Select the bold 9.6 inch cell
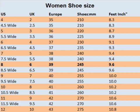The width and height of the screenshot is (140, 112). click(111, 64)
